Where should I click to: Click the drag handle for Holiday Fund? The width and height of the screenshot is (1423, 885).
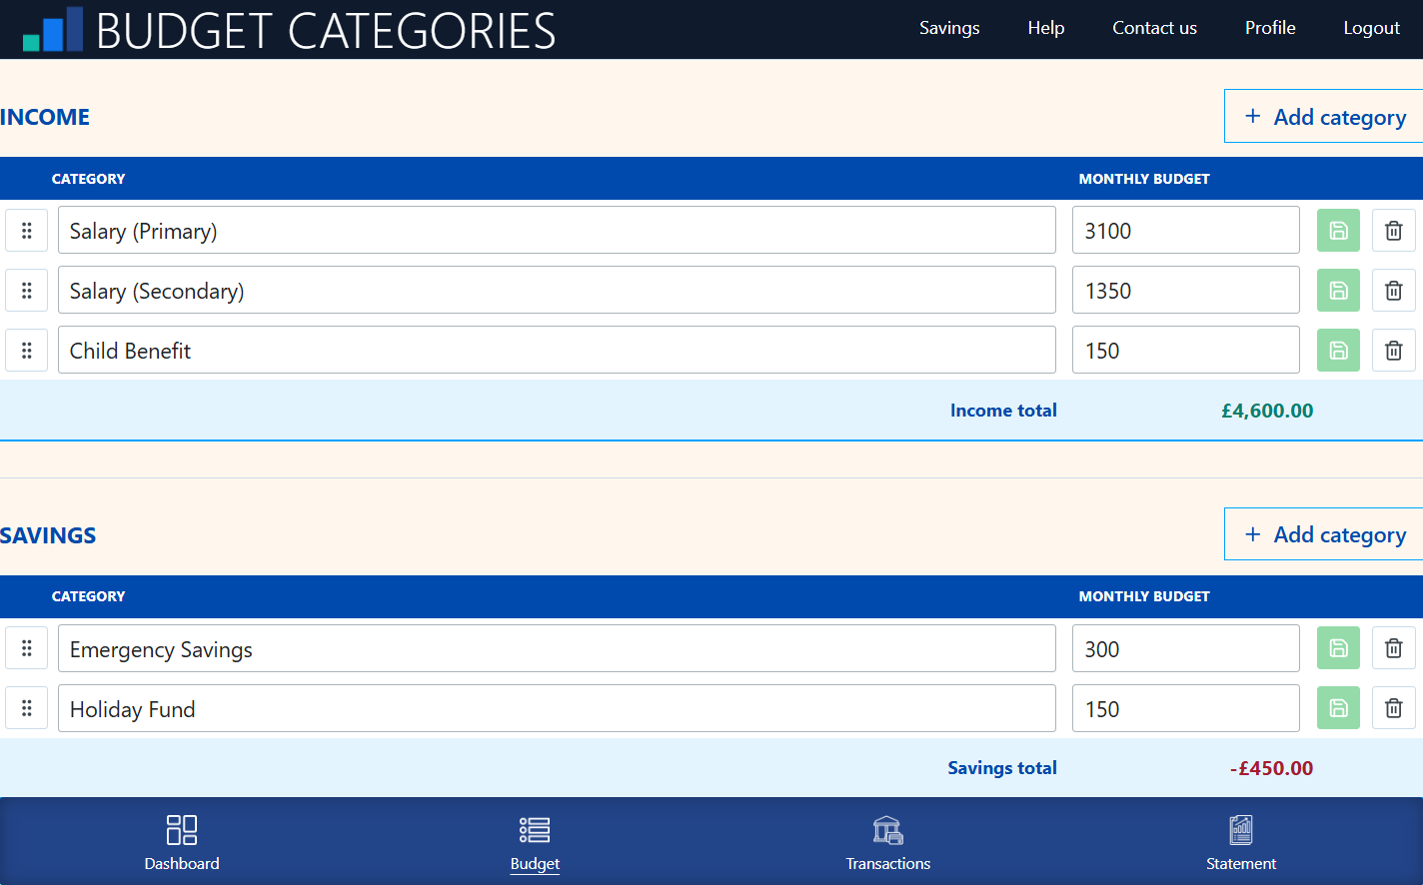[x=27, y=708]
